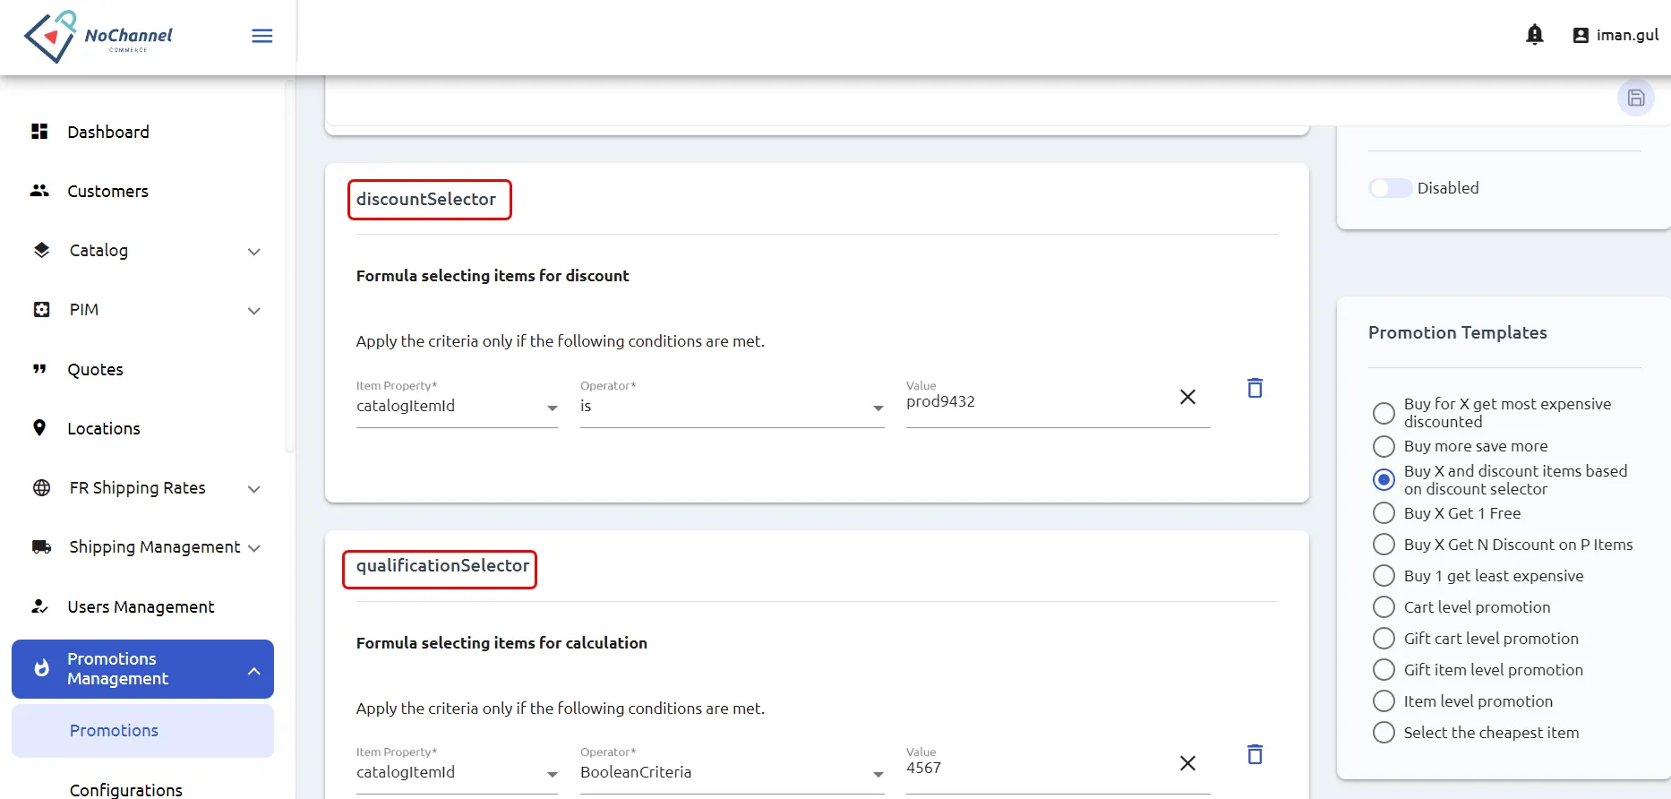
Task: Click the PIM sidebar icon
Action: coord(41,309)
